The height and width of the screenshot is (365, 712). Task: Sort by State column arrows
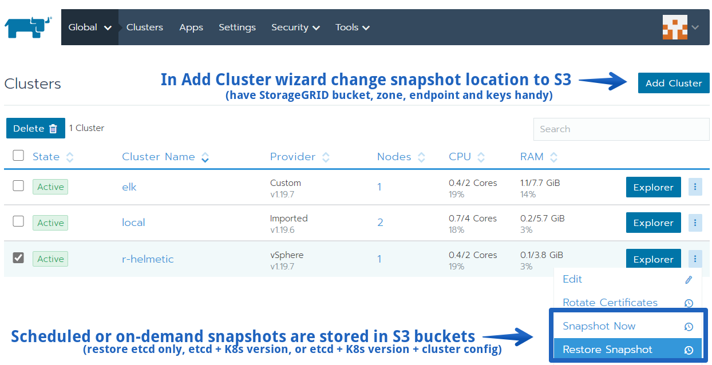[70, 157]
